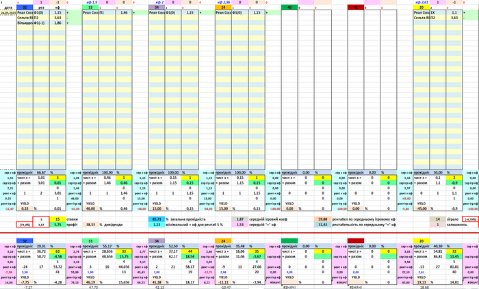Select the '% дивіденди' label

coord(111,225)
